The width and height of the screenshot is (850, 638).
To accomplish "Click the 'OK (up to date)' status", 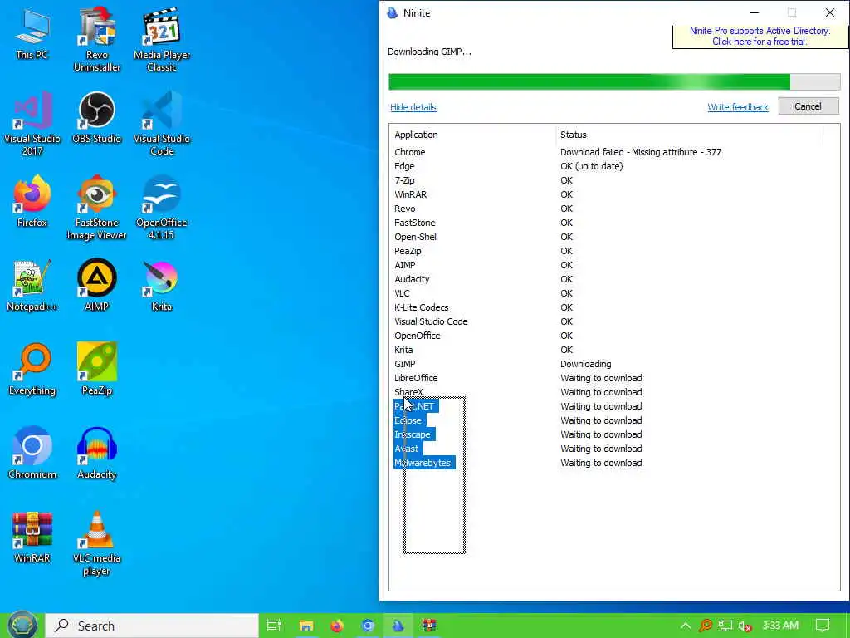I will [x=591, y=166].
